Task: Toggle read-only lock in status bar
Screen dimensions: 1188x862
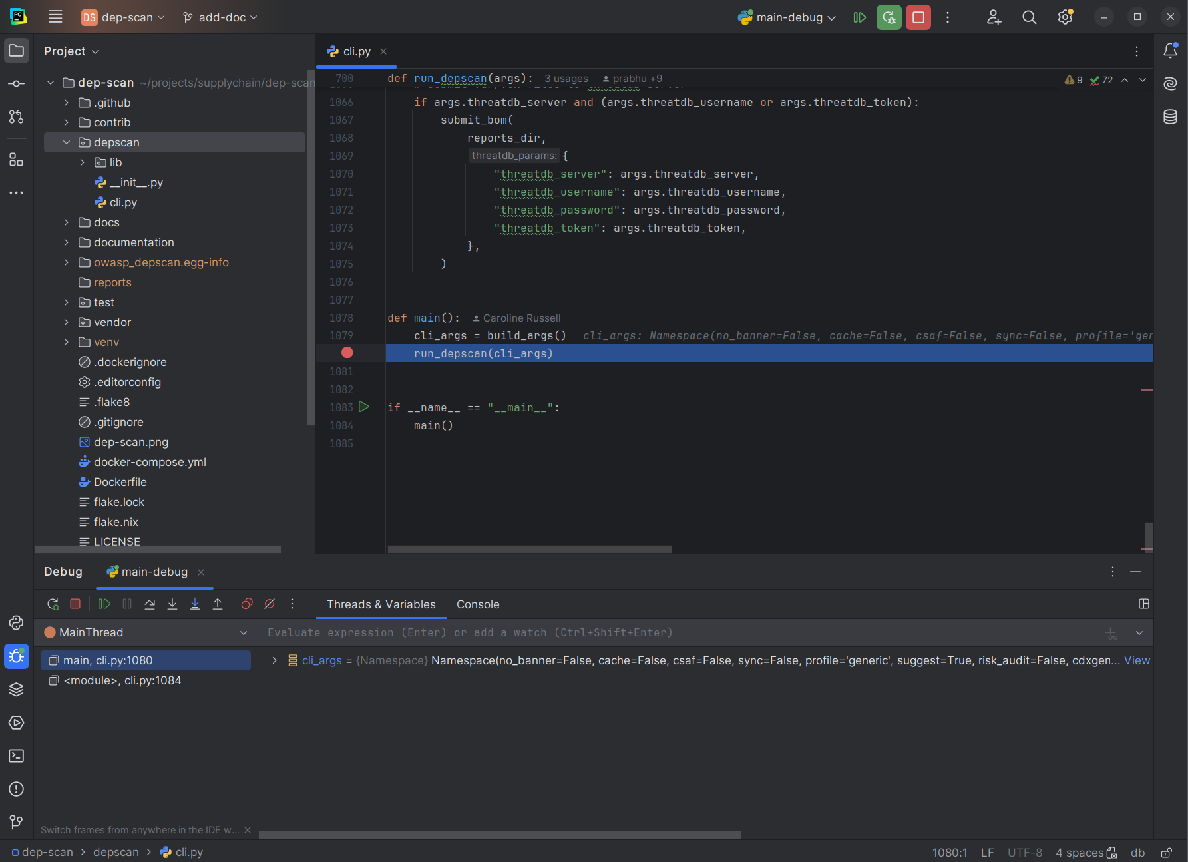Action: [x=1167, y=853]
